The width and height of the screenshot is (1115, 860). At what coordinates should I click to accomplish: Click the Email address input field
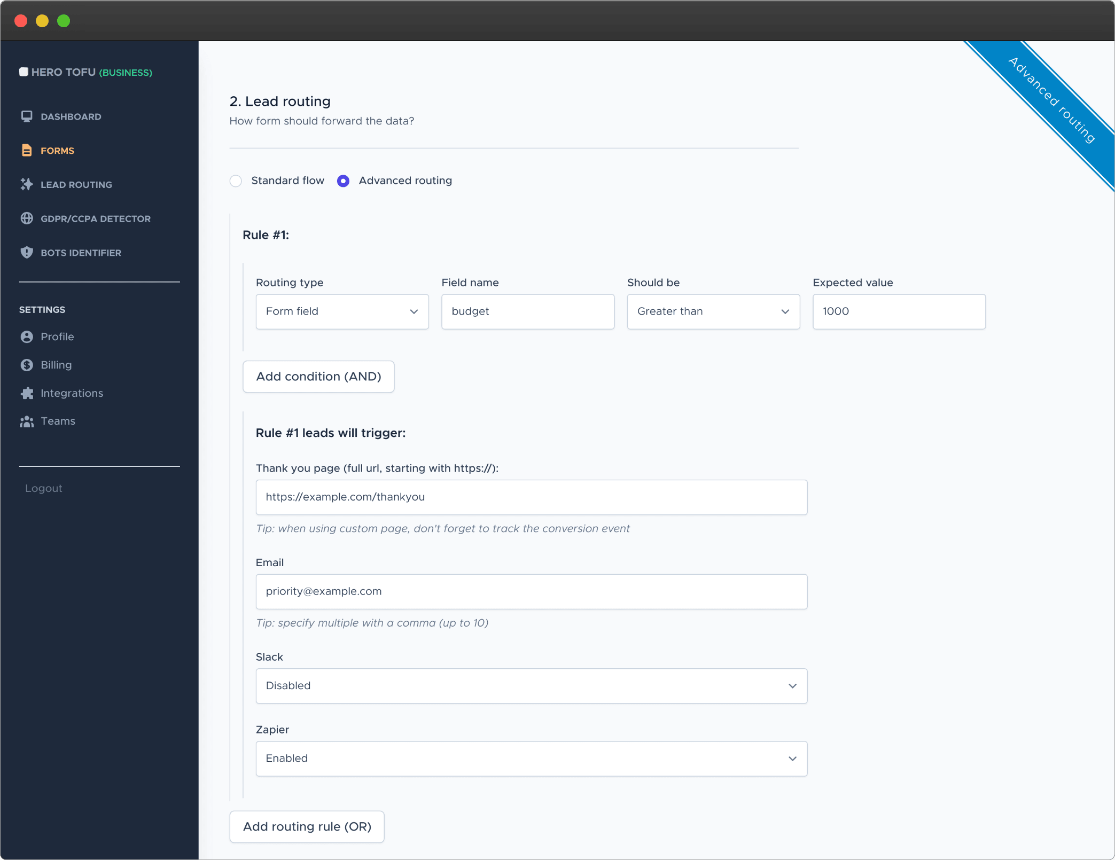(x=531, y=591)
